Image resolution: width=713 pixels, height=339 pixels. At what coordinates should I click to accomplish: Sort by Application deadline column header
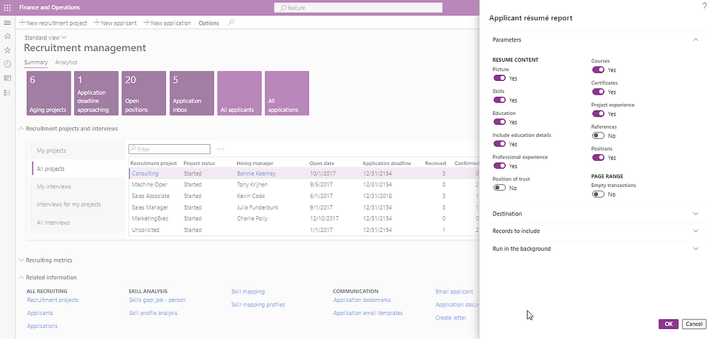tap(387, 163)
